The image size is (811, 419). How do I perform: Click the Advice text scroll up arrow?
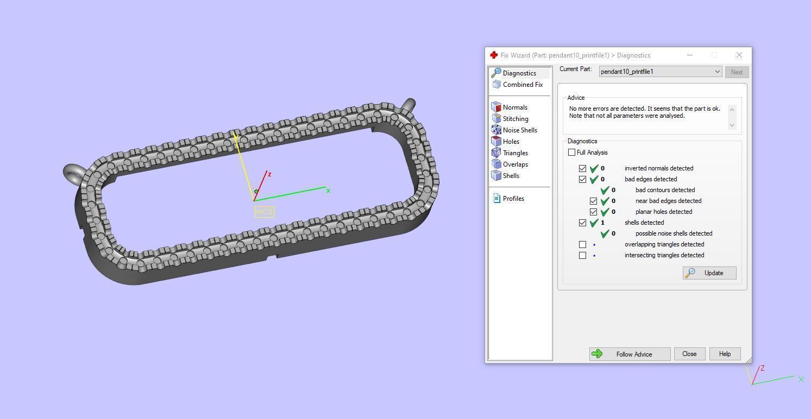732,110
